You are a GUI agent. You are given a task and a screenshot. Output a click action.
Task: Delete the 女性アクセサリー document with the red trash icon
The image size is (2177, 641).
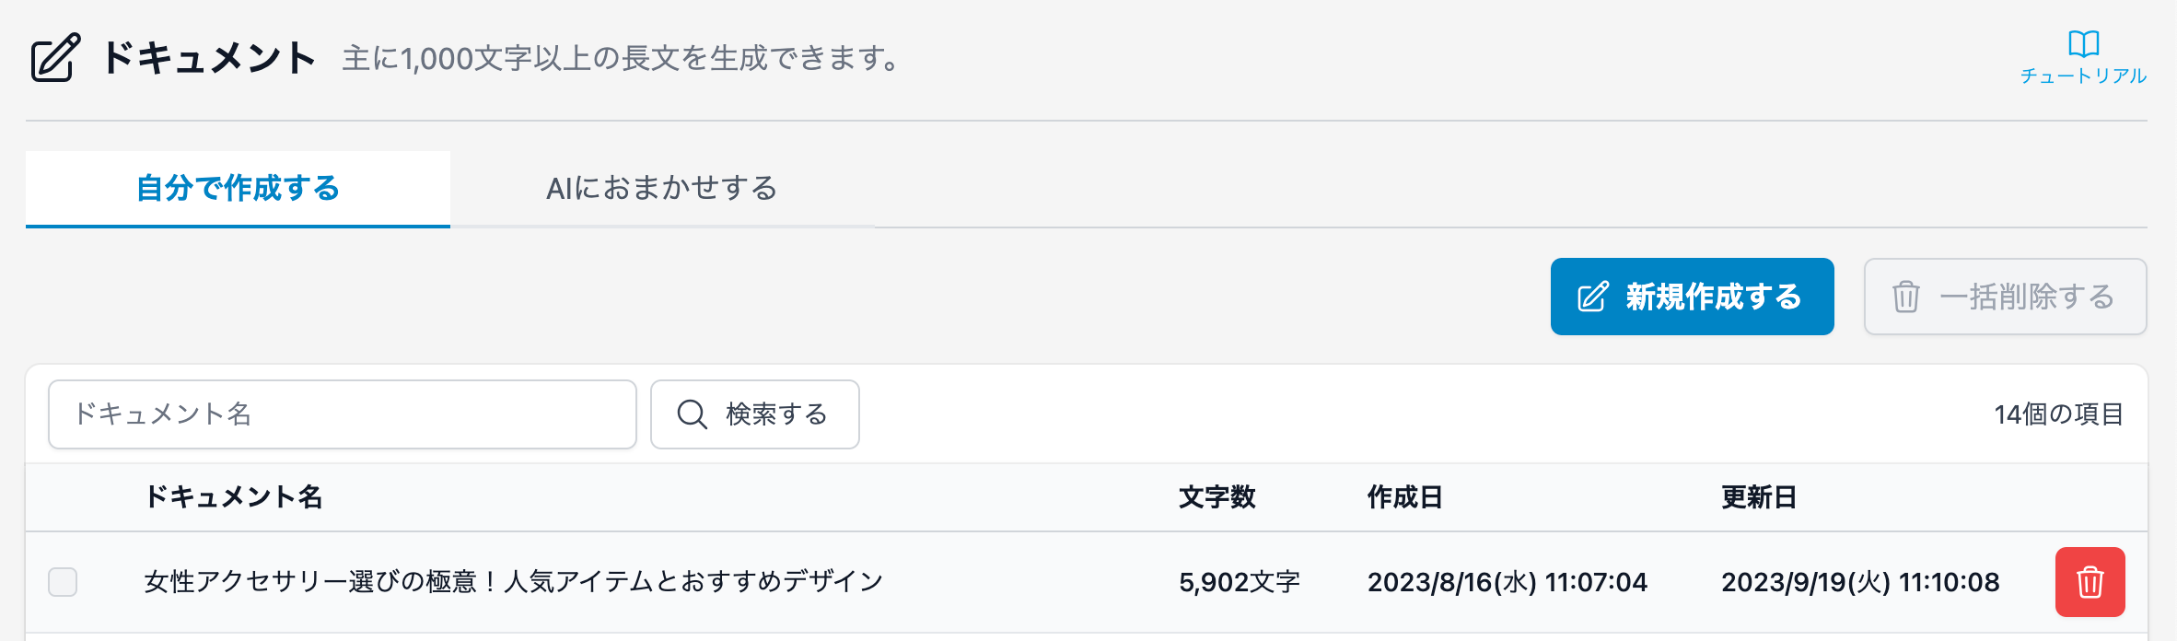(x=2090, y=582)
